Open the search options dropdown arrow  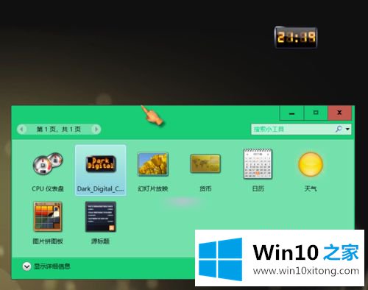[347, 129]
